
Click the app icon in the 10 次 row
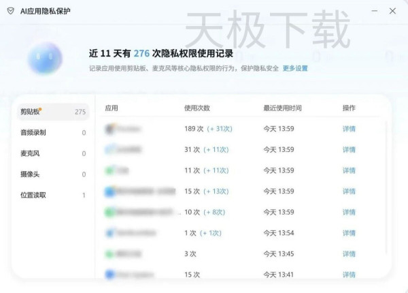pos(109,212)
